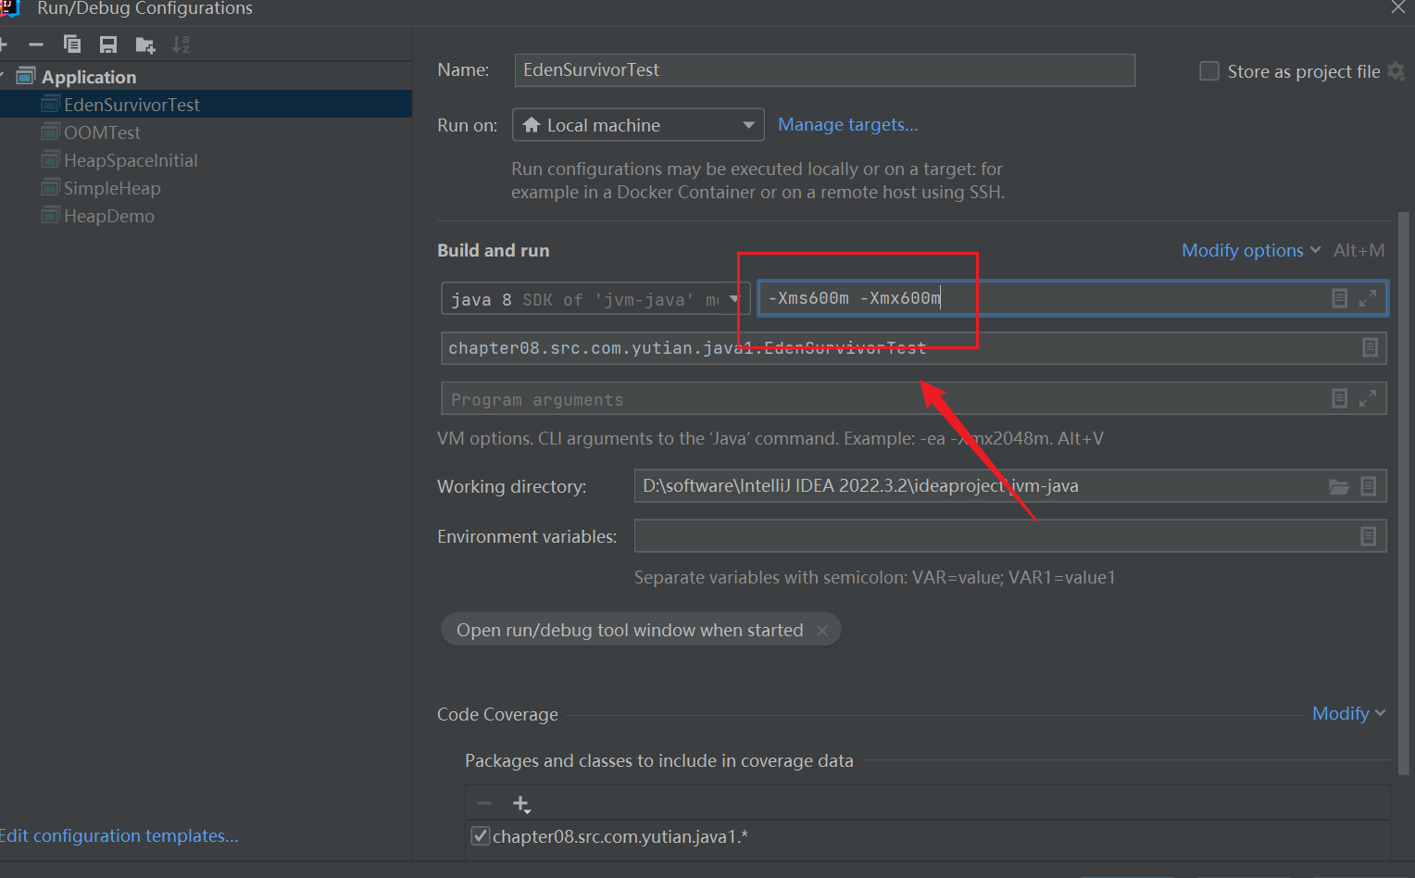Screen dimensions: 1415x878
Task: Select the OOMTest configuration
Action: (102, 132)
